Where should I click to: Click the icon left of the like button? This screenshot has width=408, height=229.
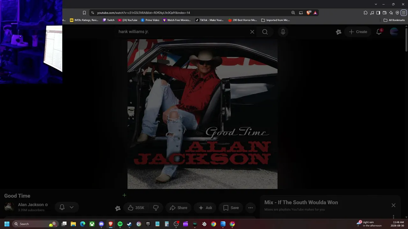118,208
